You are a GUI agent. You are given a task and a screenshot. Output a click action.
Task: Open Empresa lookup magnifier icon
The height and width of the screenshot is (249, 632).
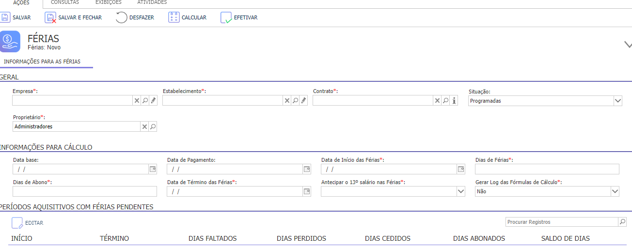145,101
